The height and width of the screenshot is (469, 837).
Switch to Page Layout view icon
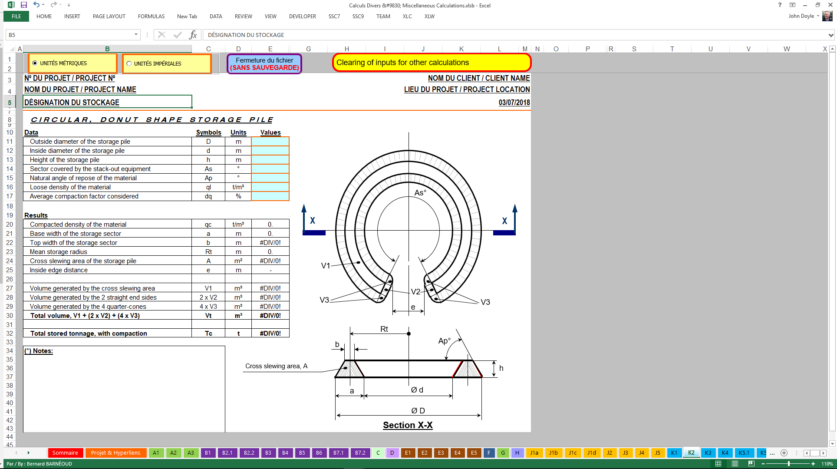[735, 464]
